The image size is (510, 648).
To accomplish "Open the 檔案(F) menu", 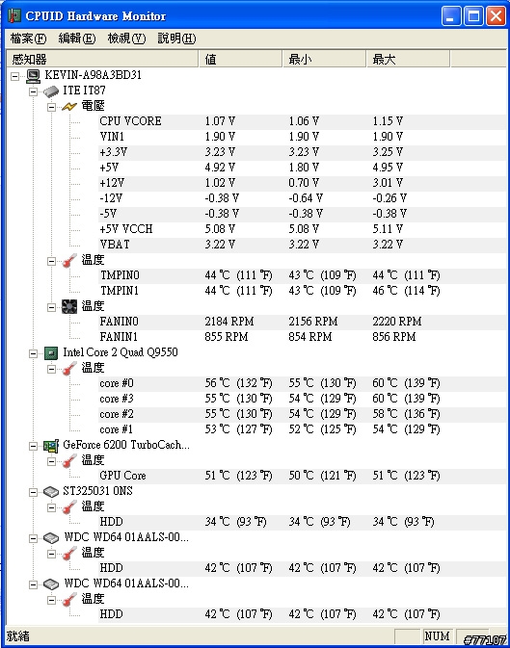I will [x=28, y=39].
